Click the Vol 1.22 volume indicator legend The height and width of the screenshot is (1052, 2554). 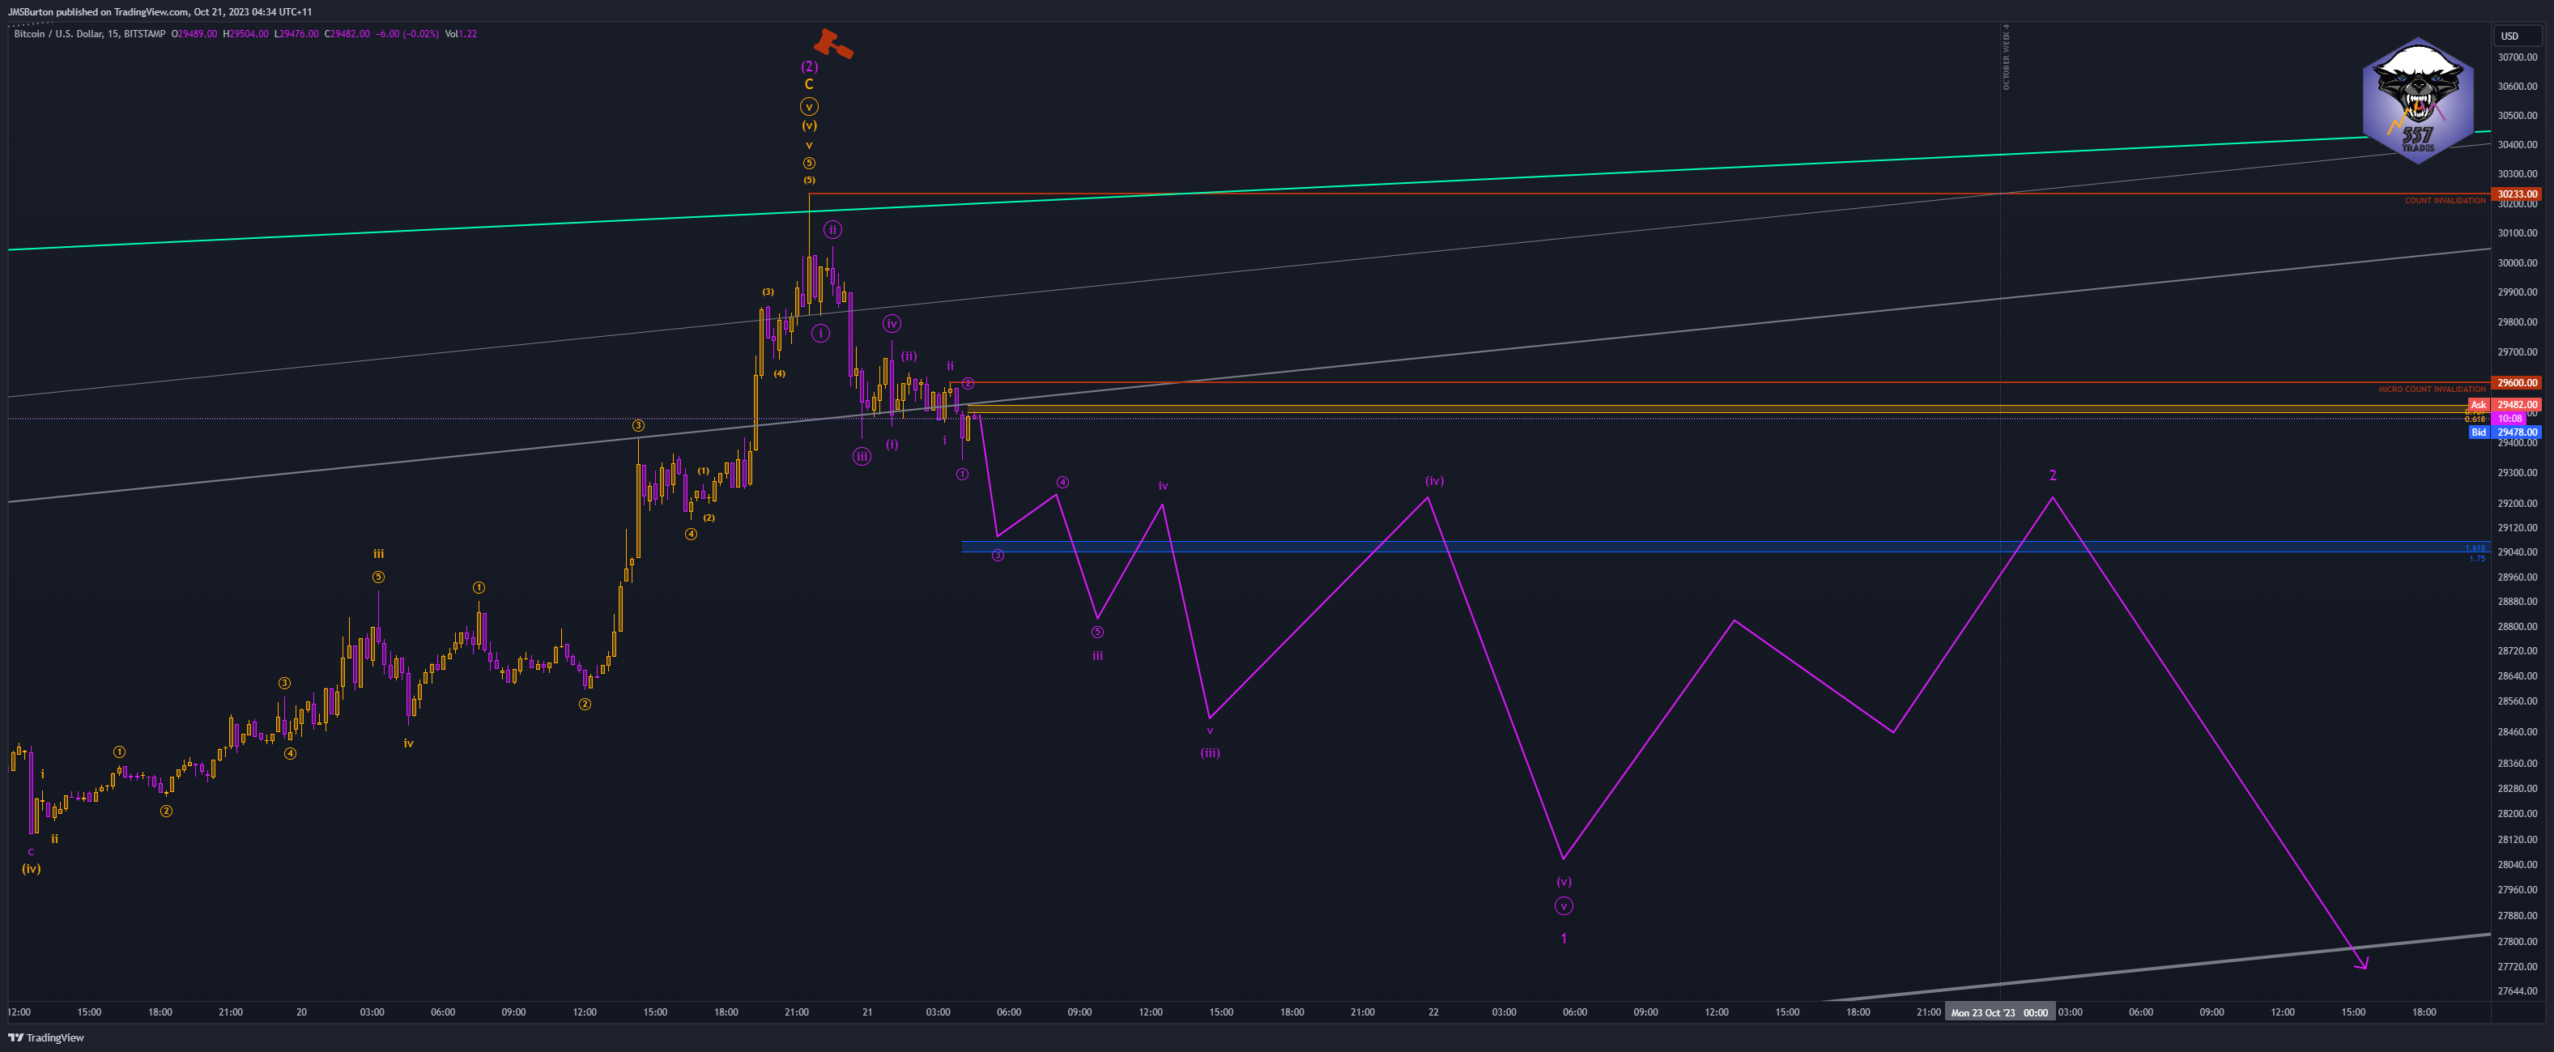[461, 34]
